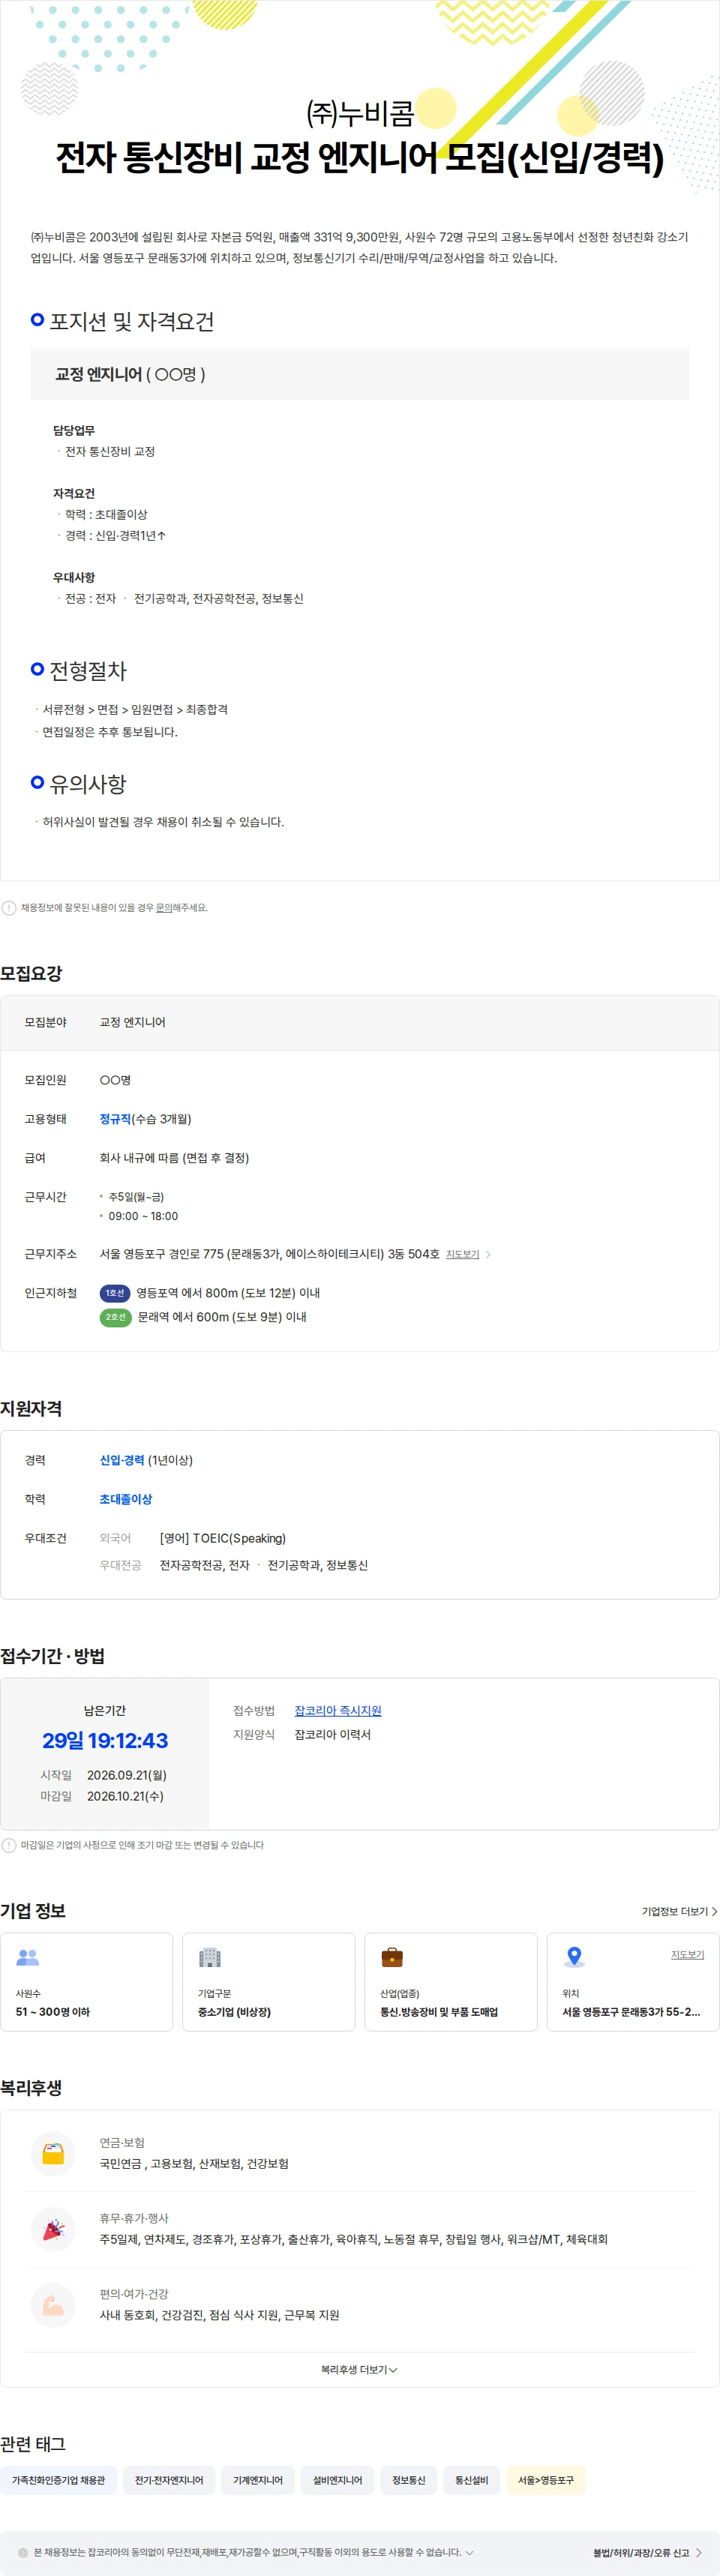Select the 전기·전자엔지니어 tag
720x2576 pixels.
169,2480
